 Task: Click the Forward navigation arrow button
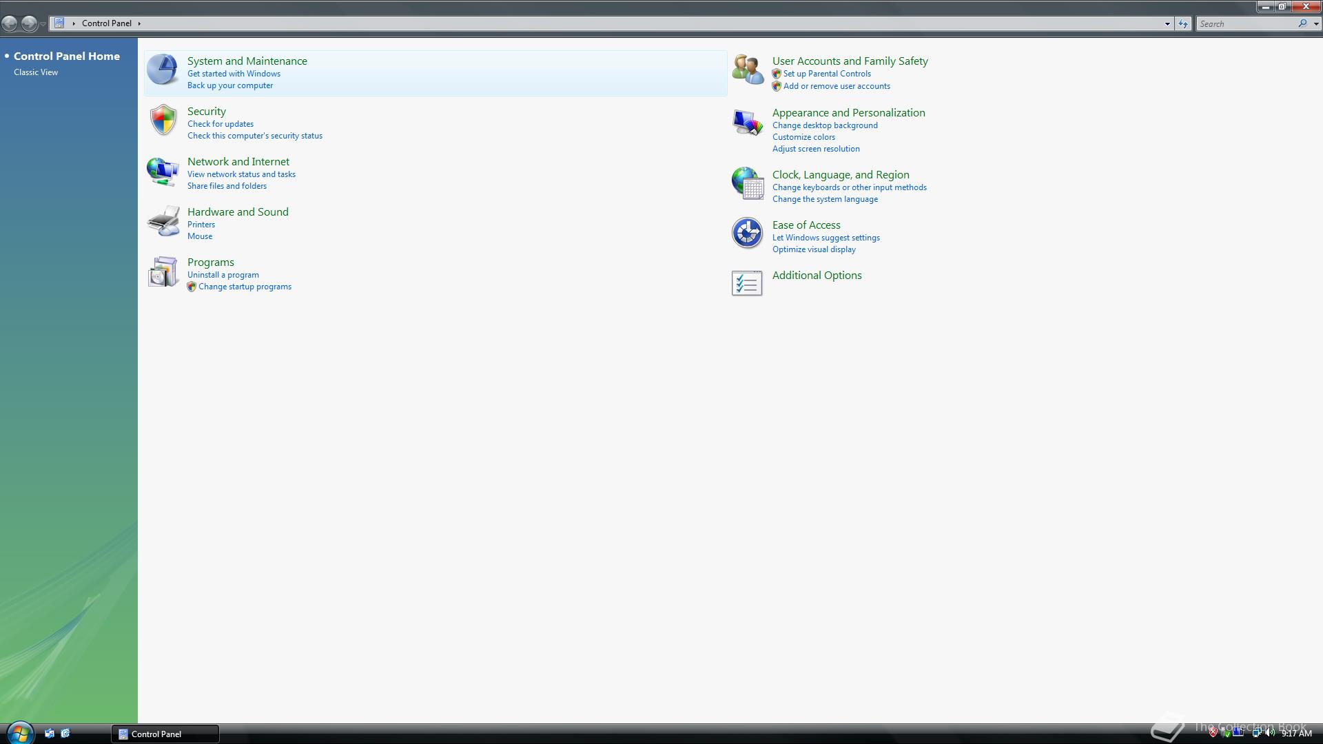pyautogui.click(x=29, y=23)
